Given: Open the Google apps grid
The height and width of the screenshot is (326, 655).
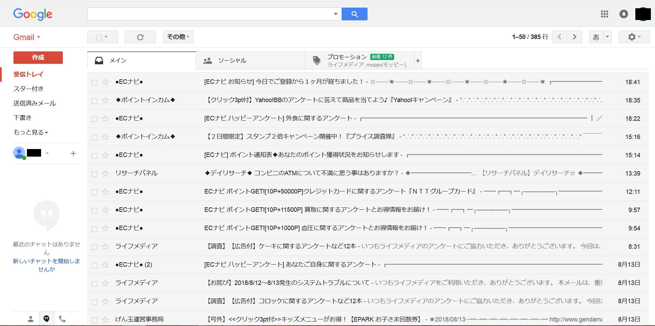Looking at the screenshot, I should click(604, 14).
